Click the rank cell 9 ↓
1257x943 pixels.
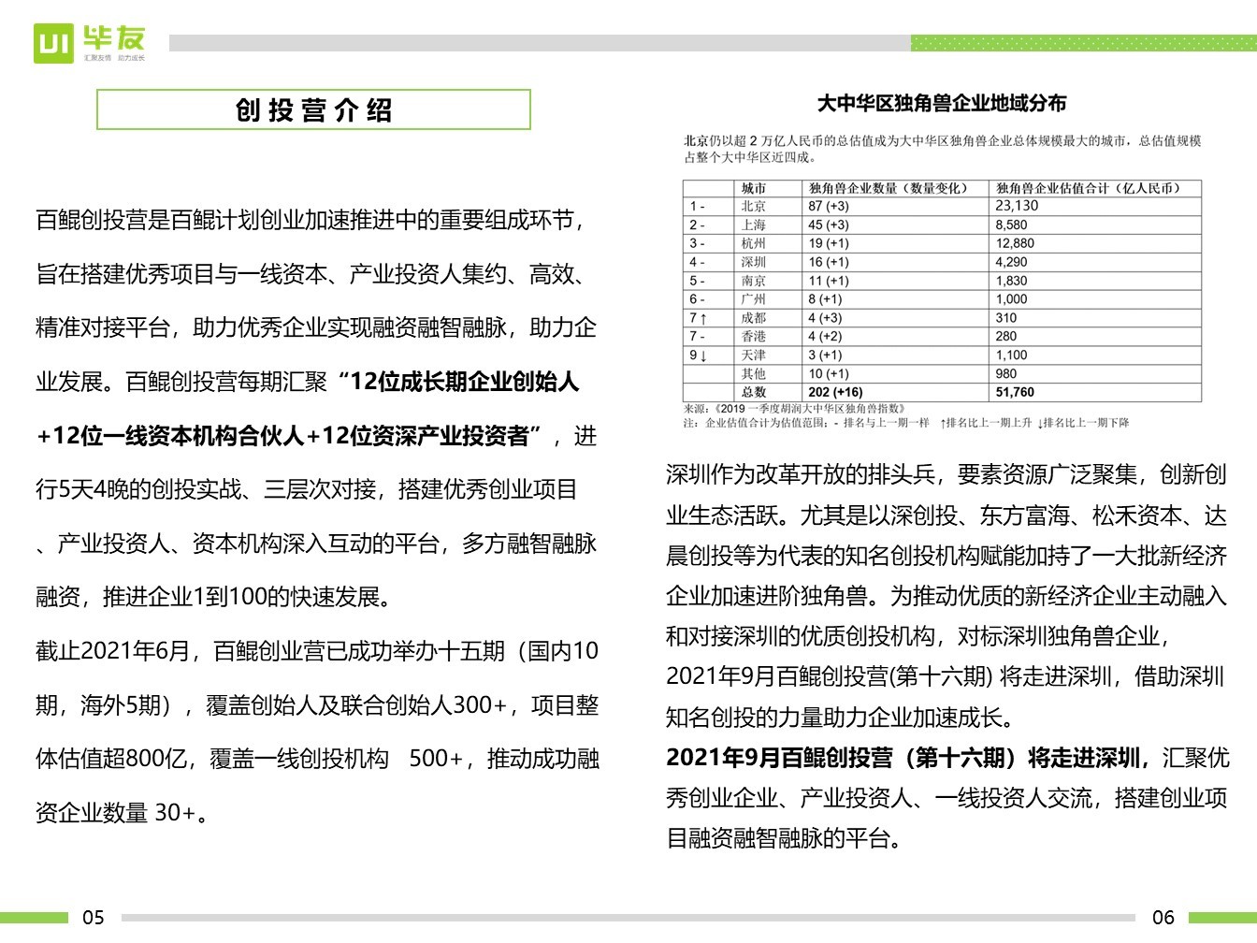(698, 355)
